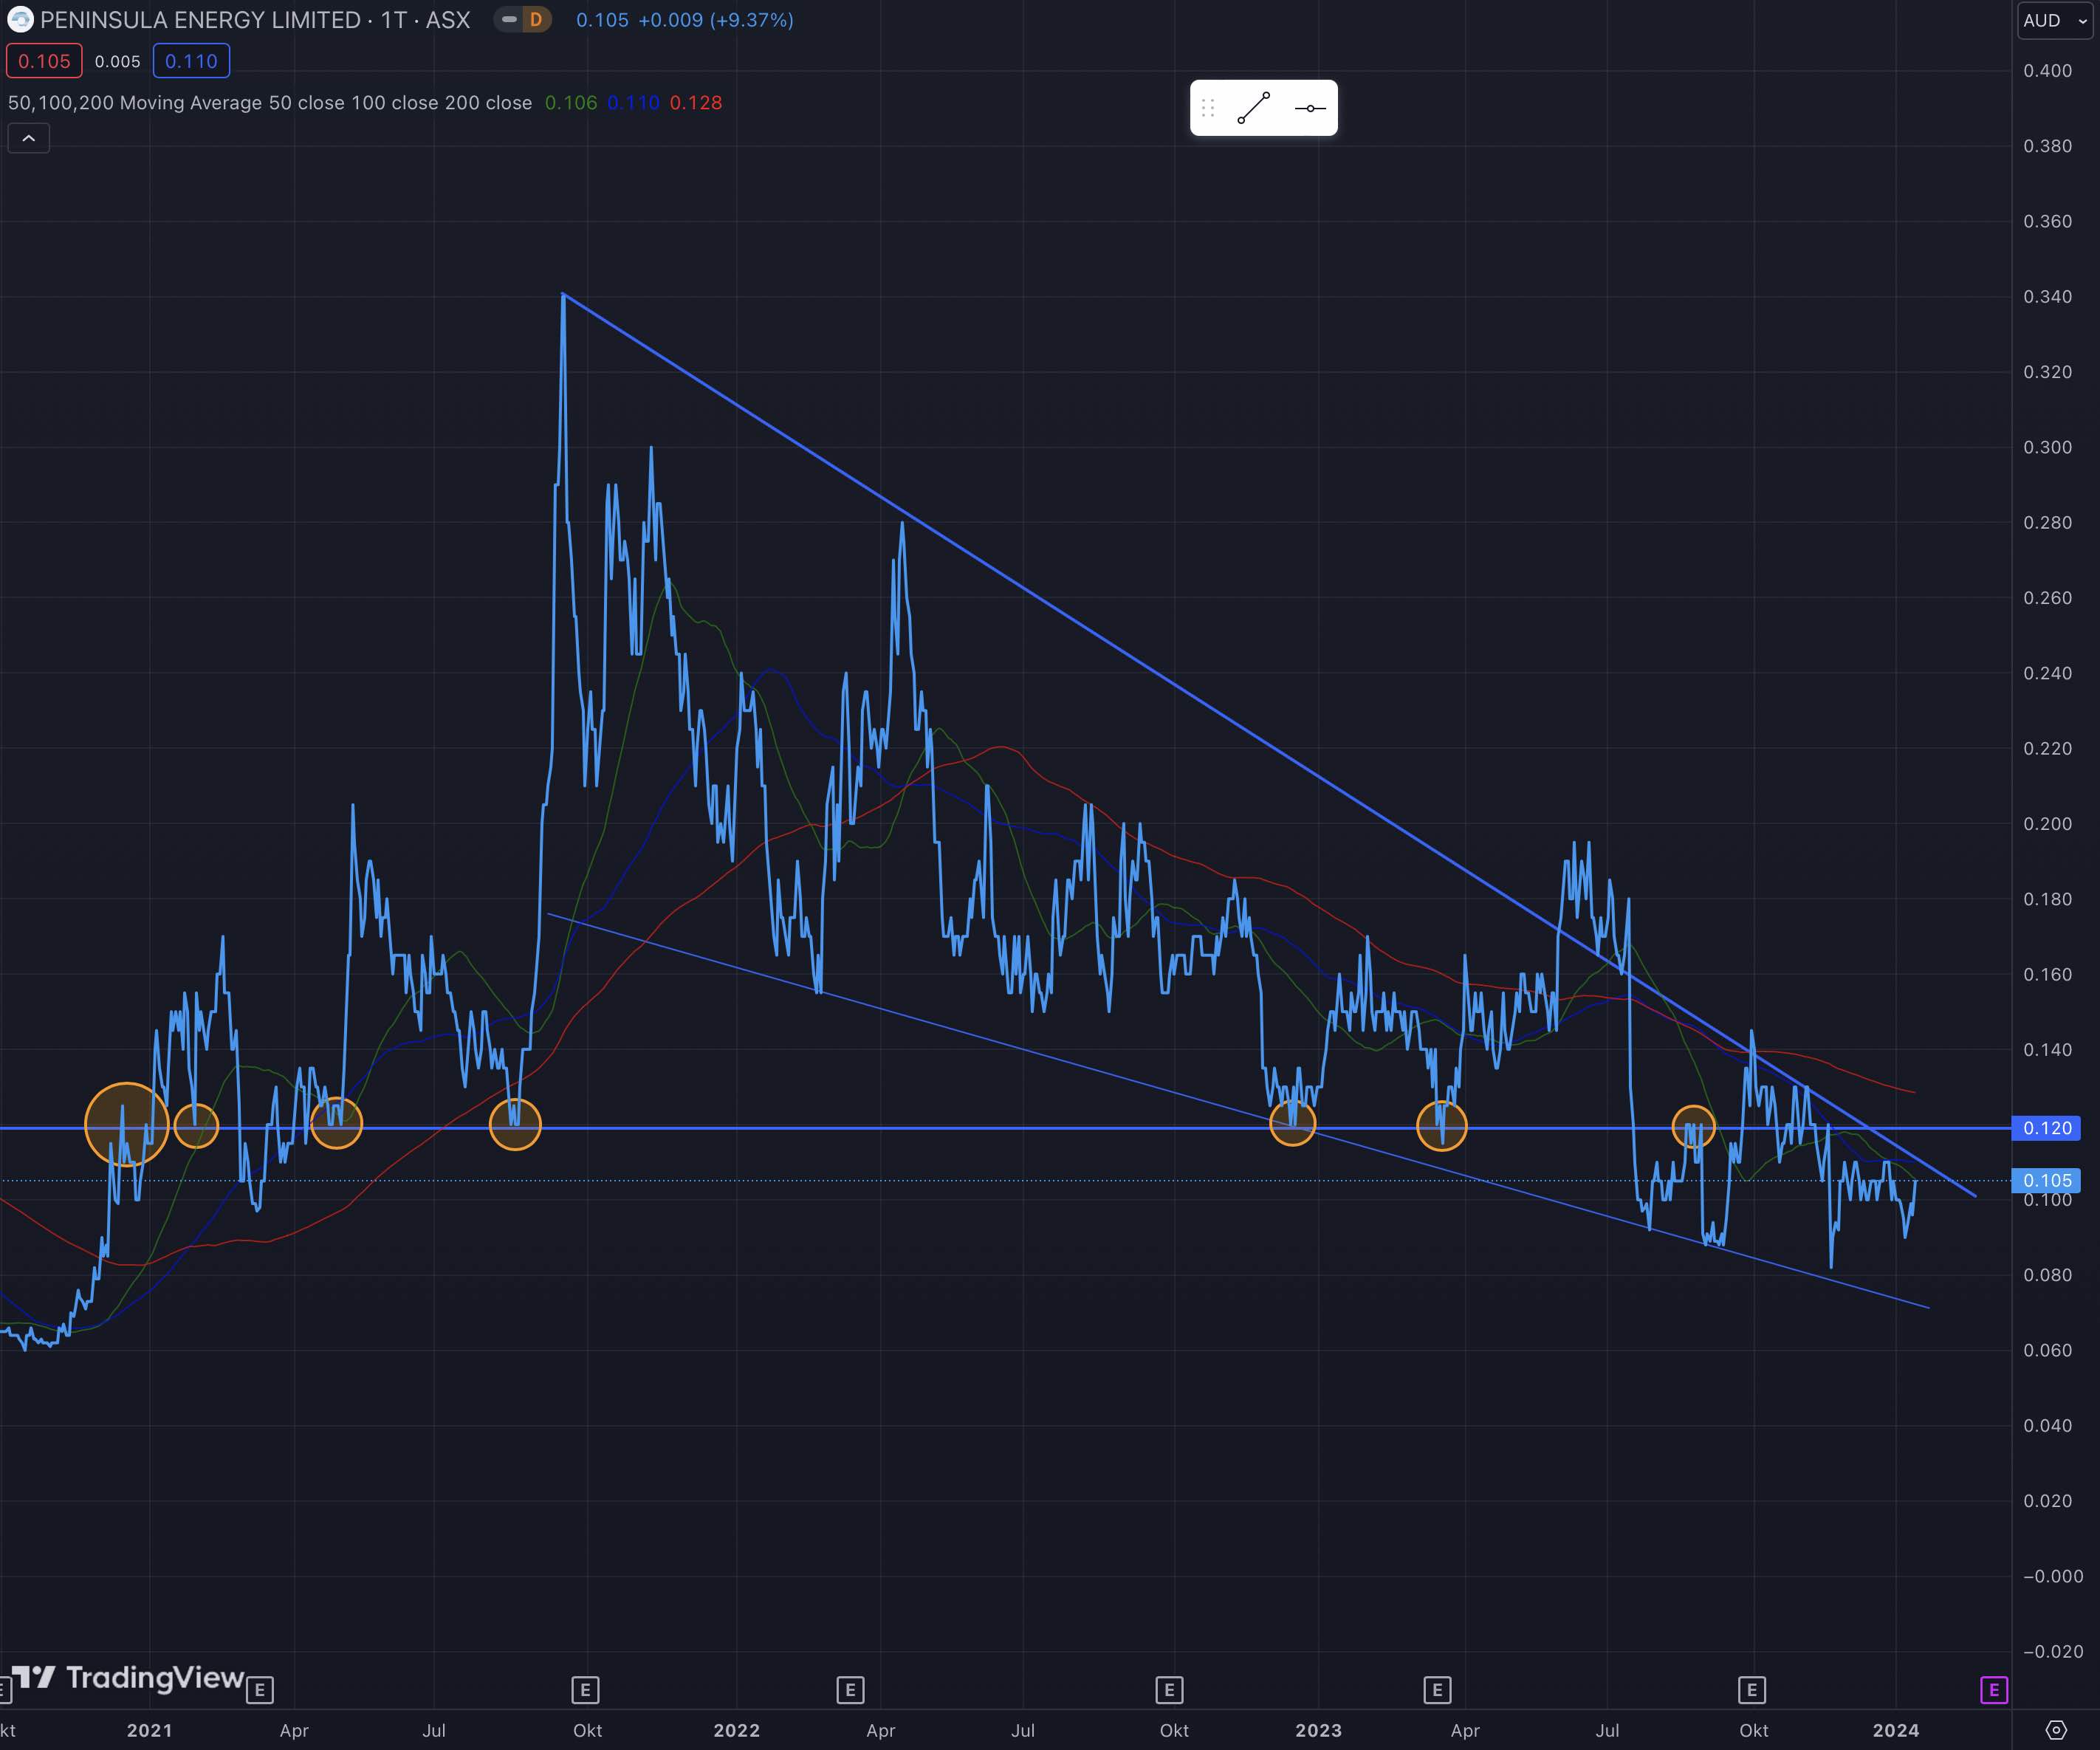The height and width of the screenshot is (1750, 2100).
Task: Click the purple upcoming earnings E marker
Action: 1993,1690
